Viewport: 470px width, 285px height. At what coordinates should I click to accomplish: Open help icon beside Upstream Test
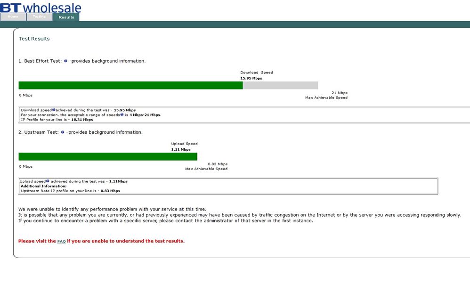63,132
